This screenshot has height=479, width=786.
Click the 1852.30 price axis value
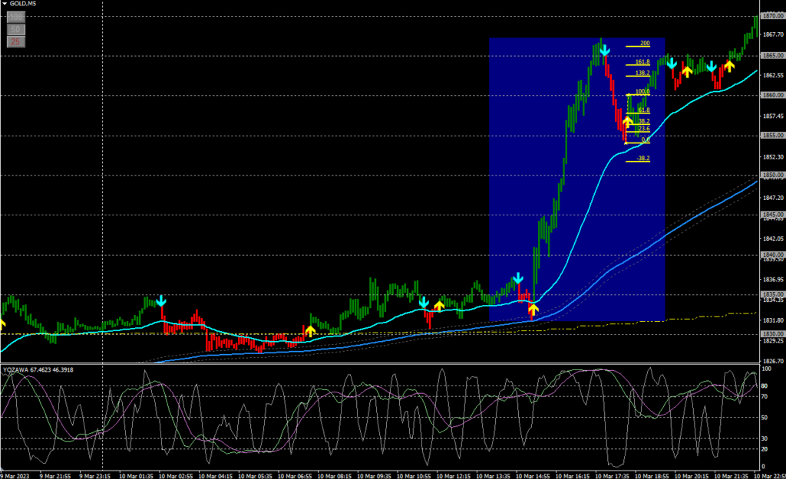click(x=773, y=156)
